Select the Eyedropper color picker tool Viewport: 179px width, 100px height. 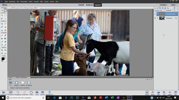pyautogui.click(x=2, y=42)
